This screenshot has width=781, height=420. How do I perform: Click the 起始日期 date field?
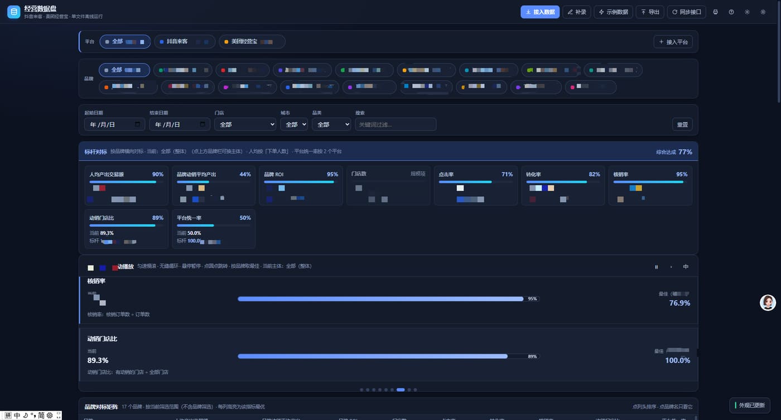[x=114, y=124]
